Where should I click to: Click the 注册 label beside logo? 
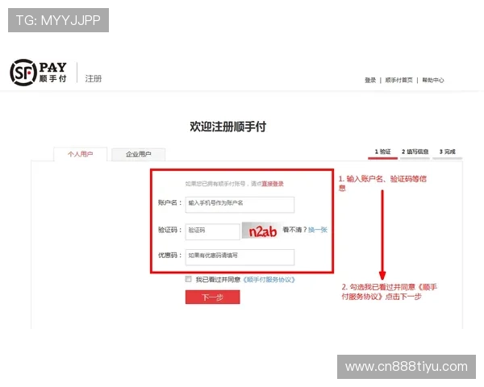[x=94, y=79]
